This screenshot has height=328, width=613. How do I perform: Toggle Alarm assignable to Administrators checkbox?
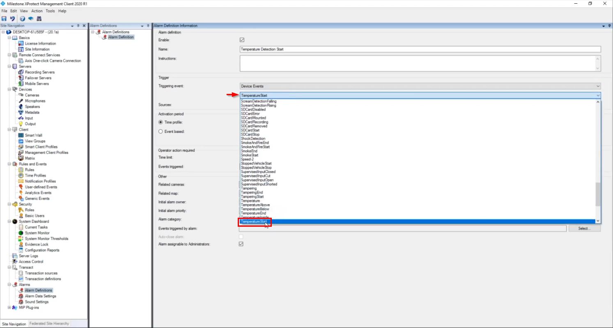pos(241,244)
